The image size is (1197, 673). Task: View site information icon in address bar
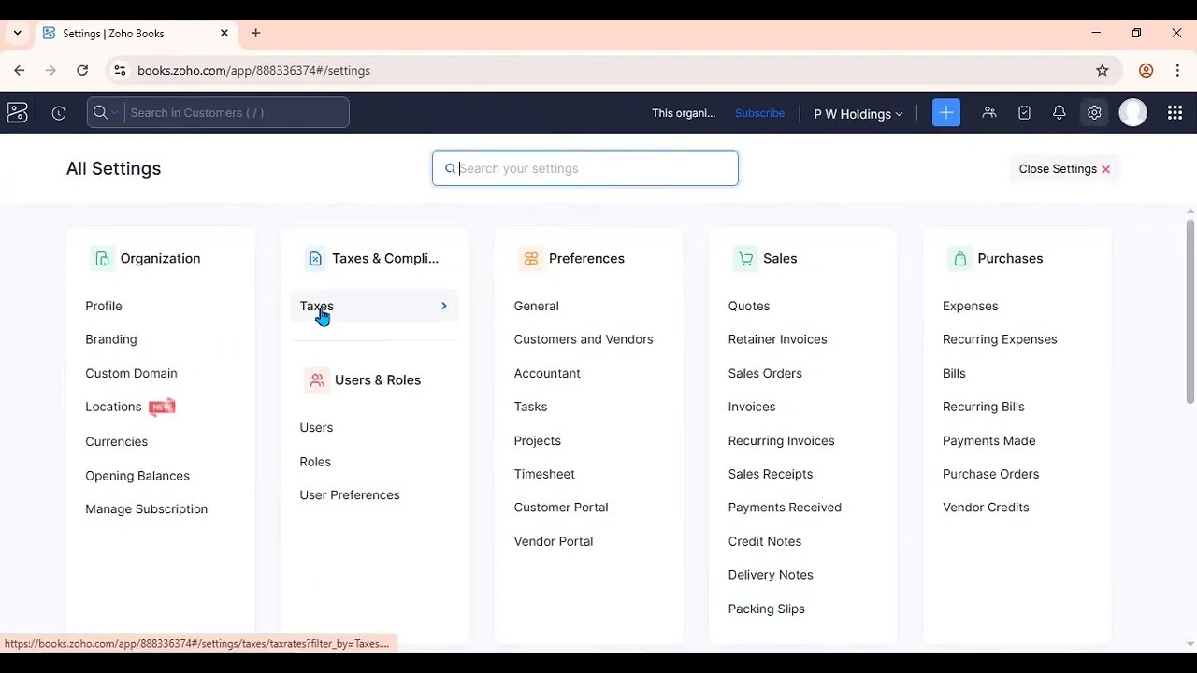119,70
